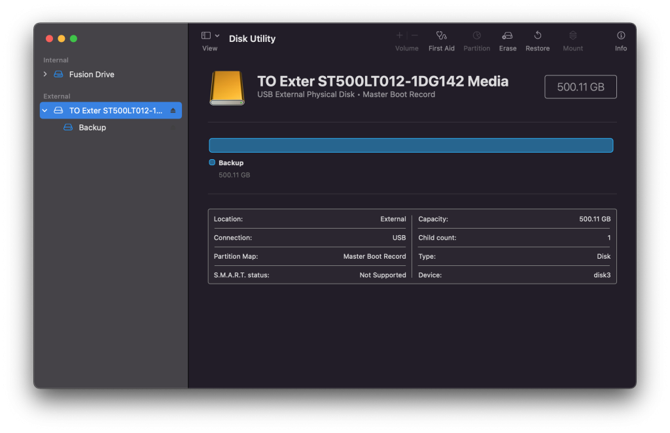Click the Connection value USB
This screenshot has height=433, width=670.
pos(398,238)
